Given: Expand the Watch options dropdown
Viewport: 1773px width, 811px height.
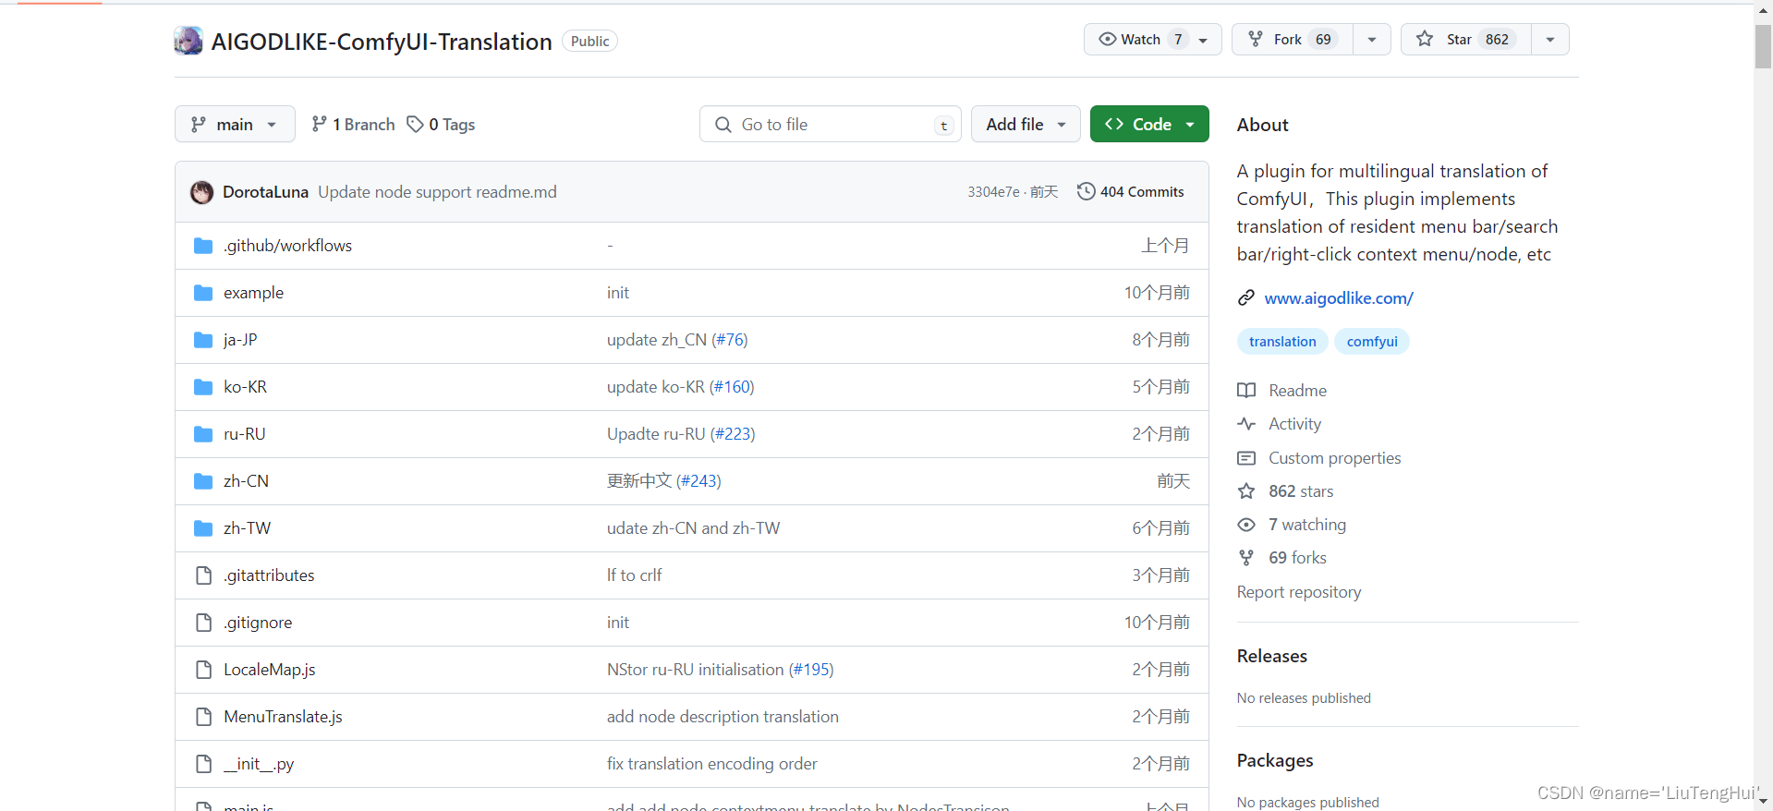Looking at the screenshot, I should click(x=1204, y=40).
